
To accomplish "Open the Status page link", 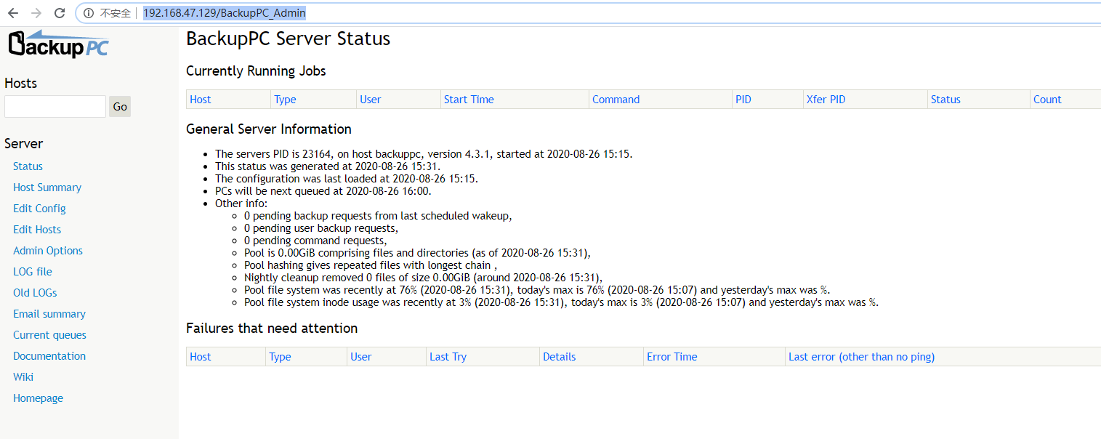I will tap(28, 166).
